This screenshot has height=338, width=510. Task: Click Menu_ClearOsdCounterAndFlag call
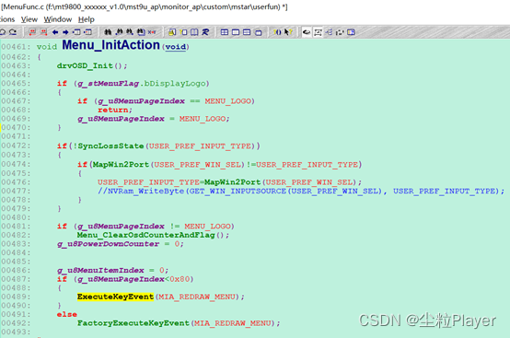[146, 235]
